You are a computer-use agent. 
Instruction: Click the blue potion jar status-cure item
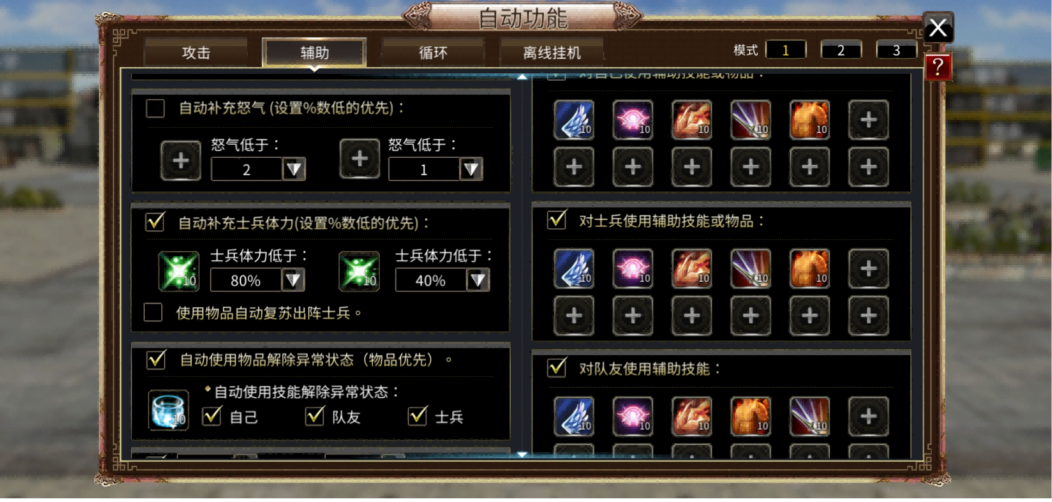pos(168,410)
